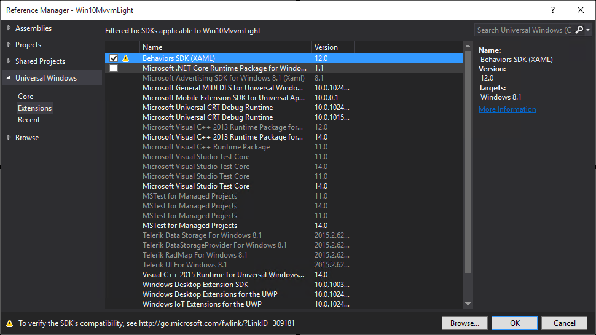Expand the Shared Projects tree node
Viewport: 596px width, 335px height.
coord(9,61)
